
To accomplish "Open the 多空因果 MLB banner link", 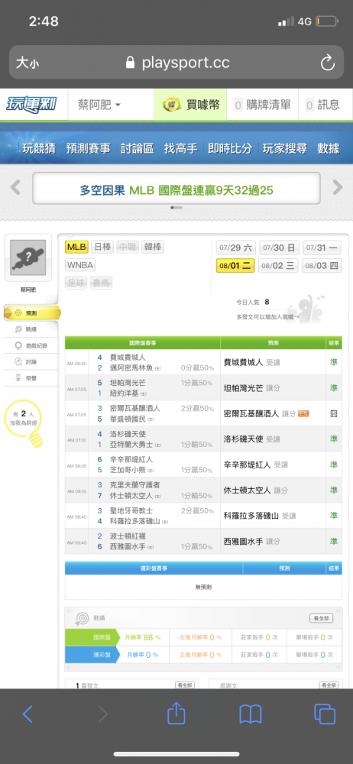I will pyautogui.click(x=176, y=190).
